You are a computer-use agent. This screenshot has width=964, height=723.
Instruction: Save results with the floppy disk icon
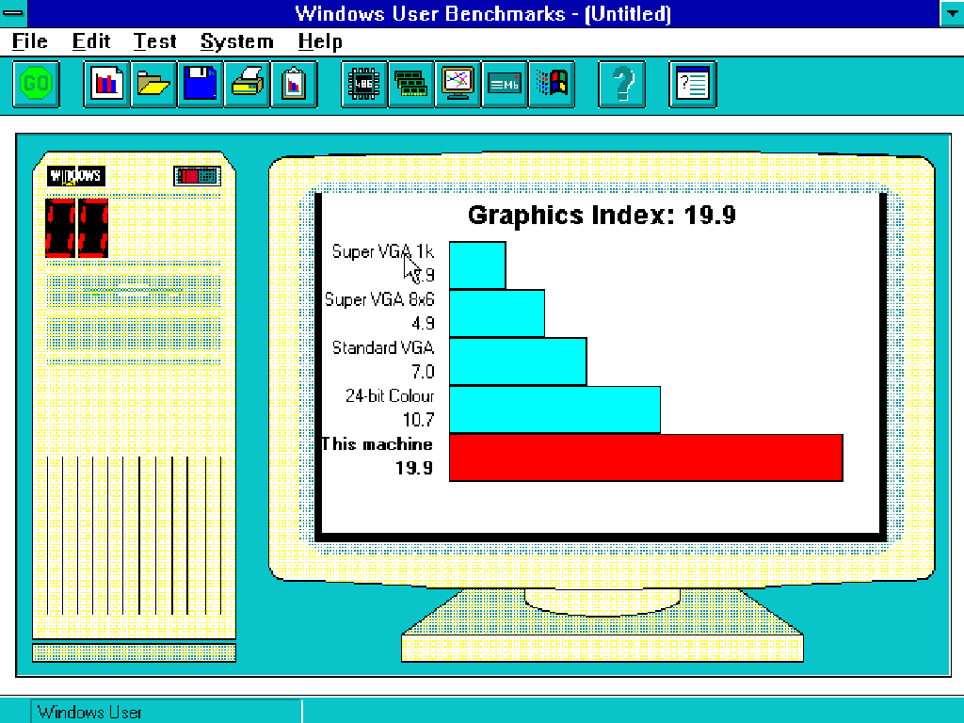(x=200, y=84)
